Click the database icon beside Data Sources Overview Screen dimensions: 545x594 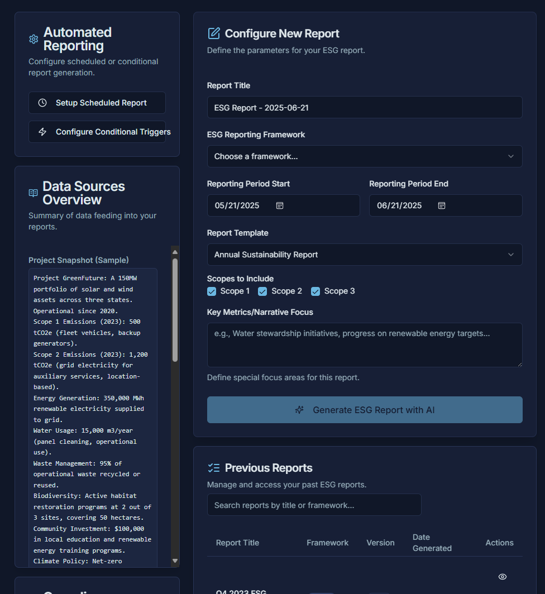pyautogui.click(x=32, y=193)
